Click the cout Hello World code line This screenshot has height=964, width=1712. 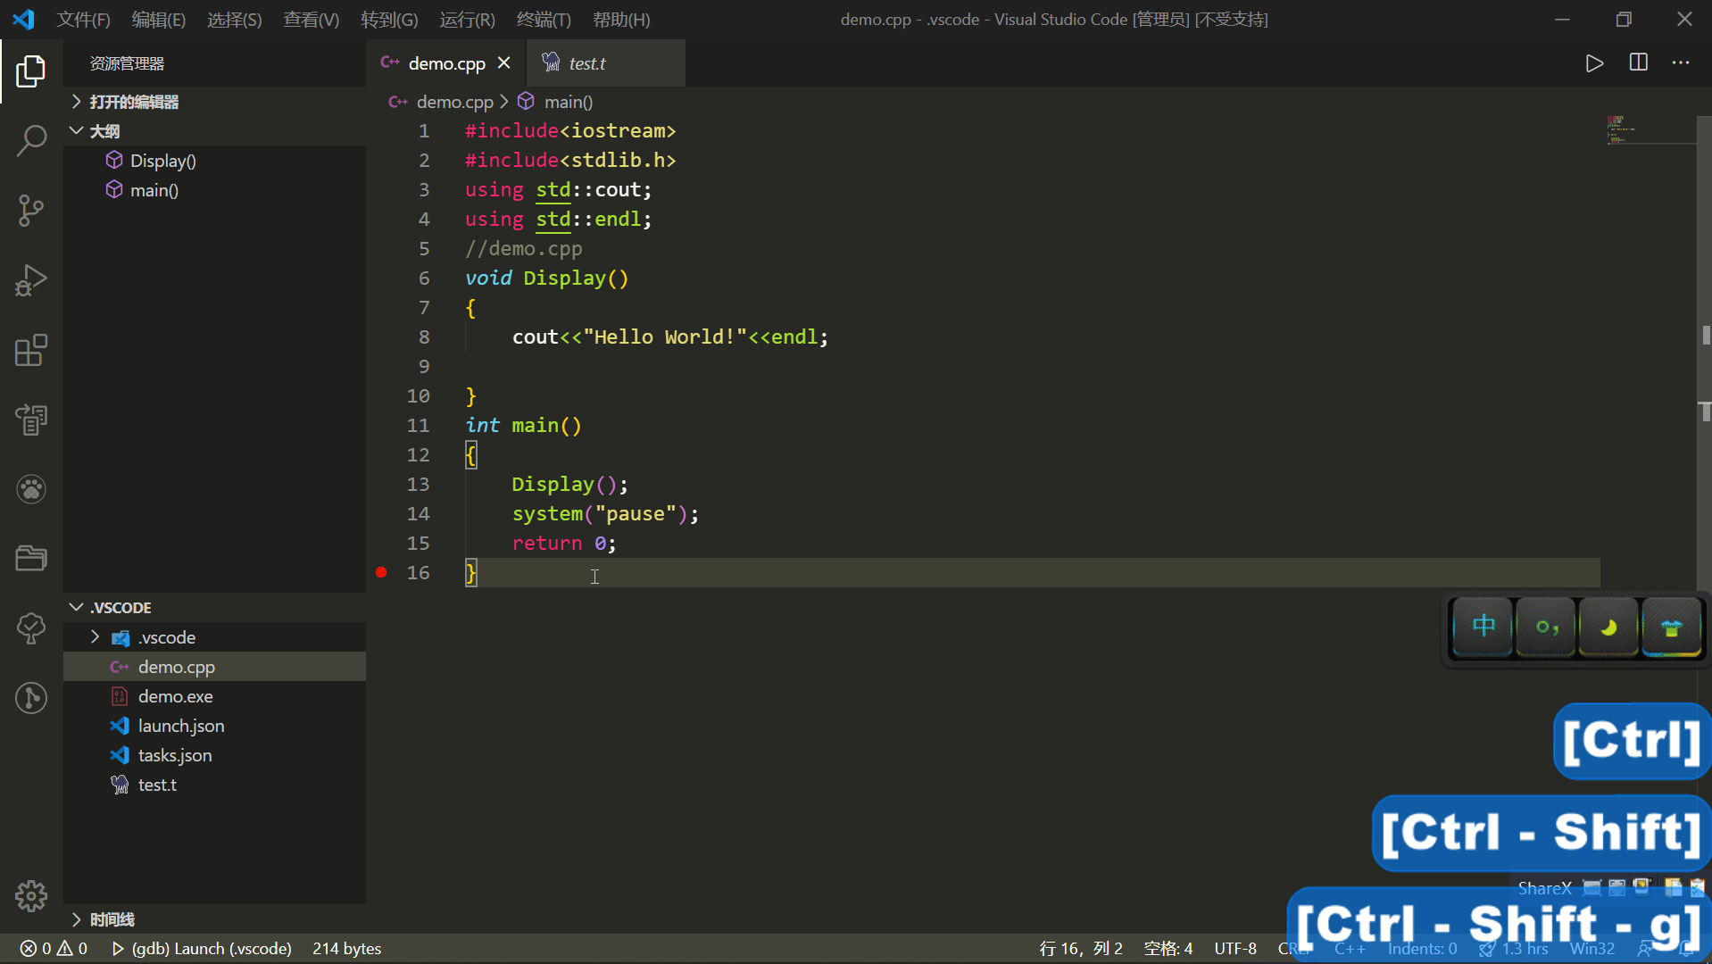669,337
